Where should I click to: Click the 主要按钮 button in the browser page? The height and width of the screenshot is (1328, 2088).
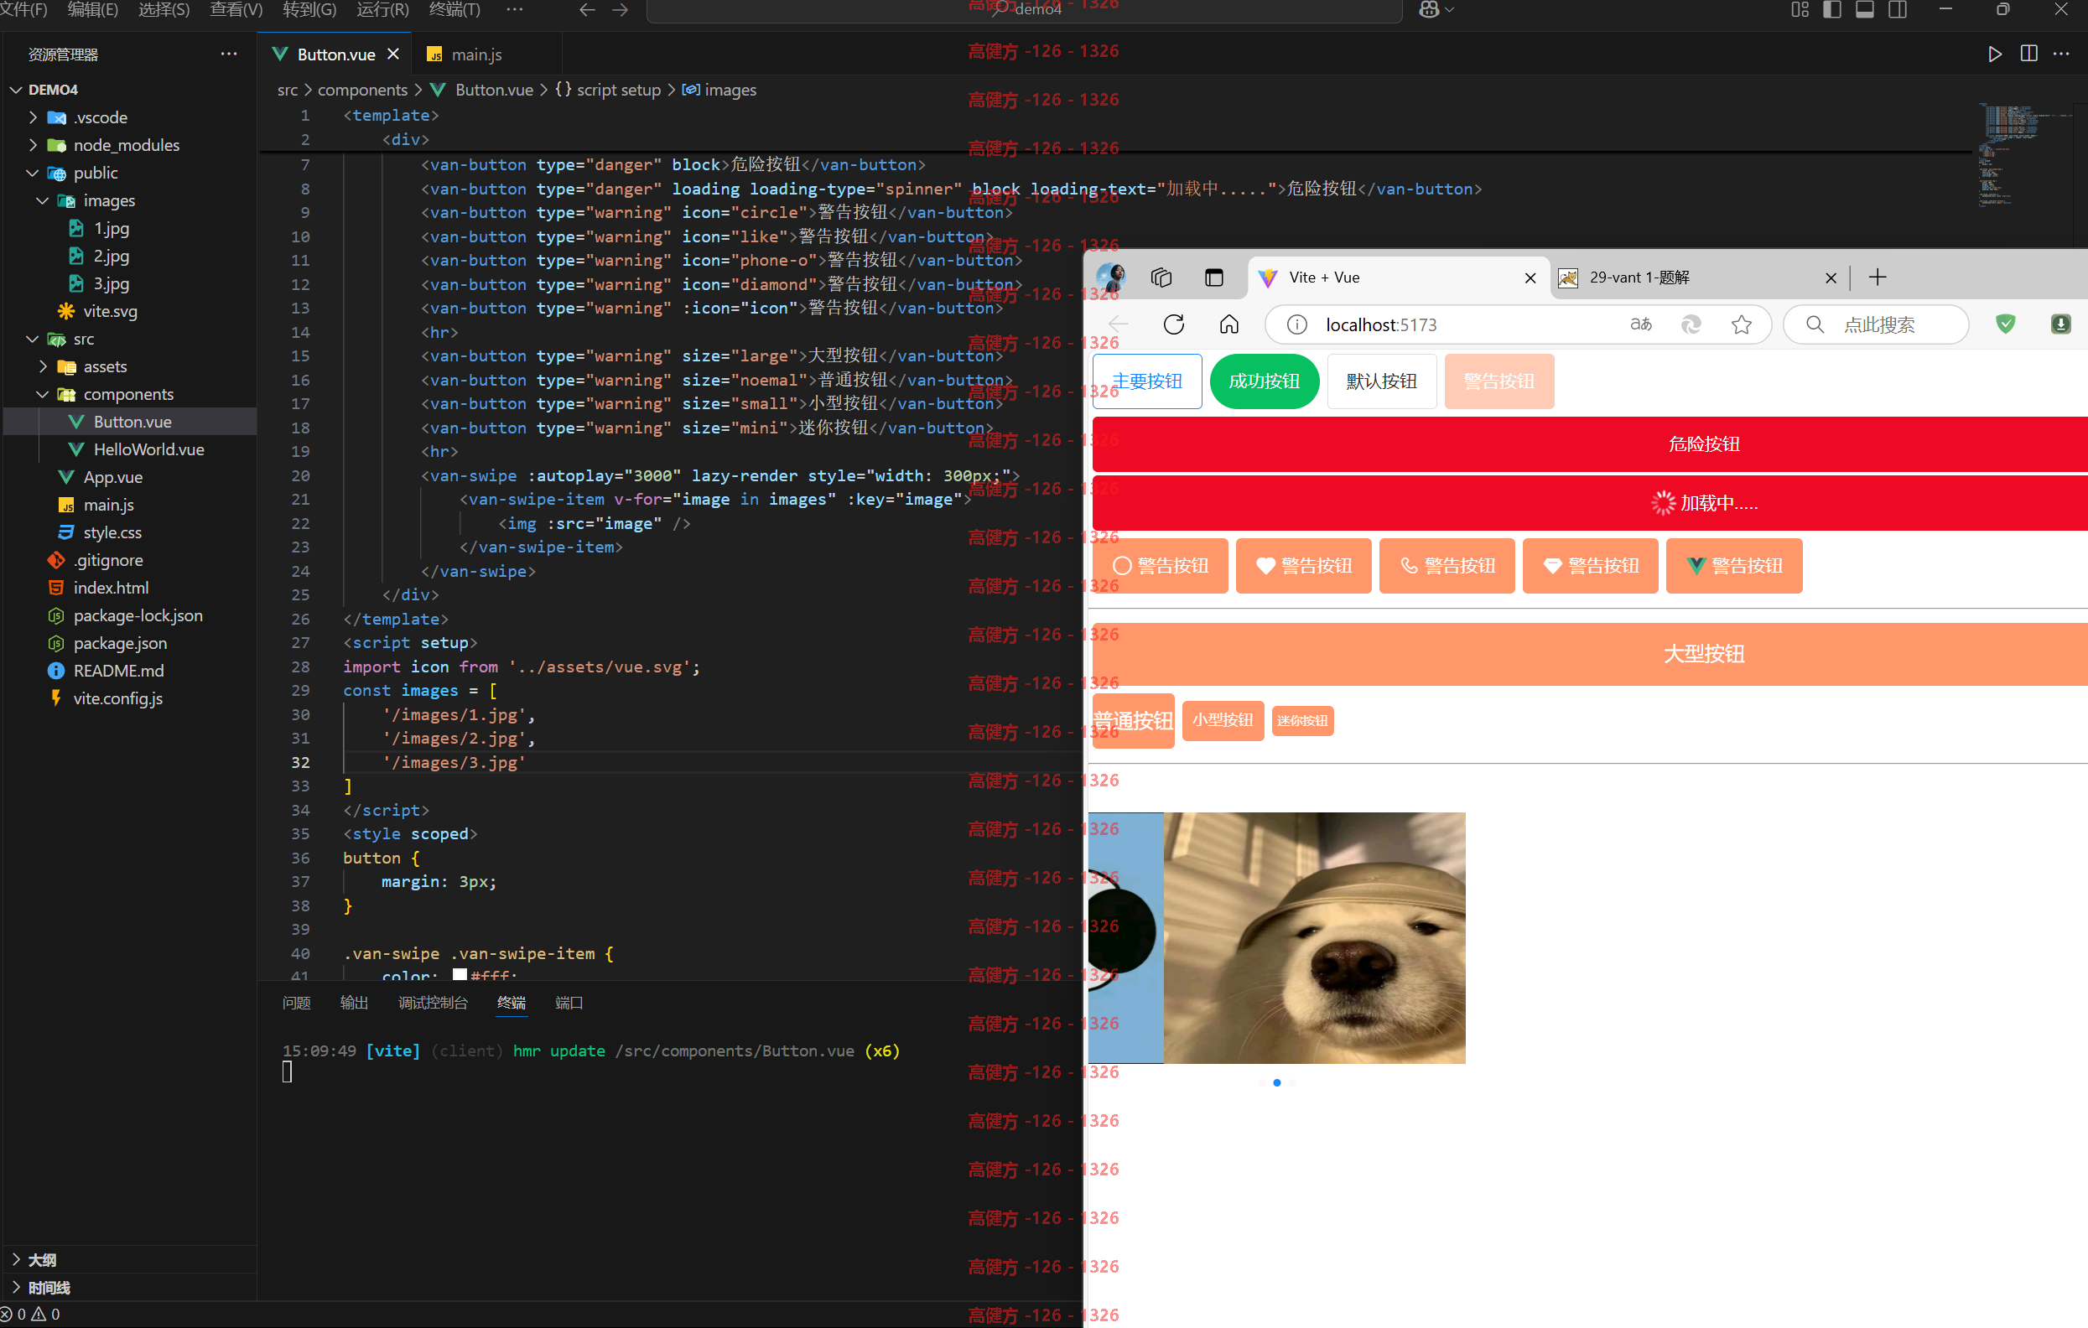coord(1147,381)
